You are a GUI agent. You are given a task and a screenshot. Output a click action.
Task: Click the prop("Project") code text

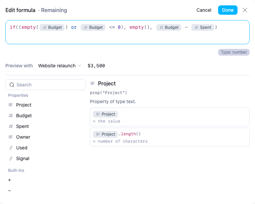[x=108, y=93]
